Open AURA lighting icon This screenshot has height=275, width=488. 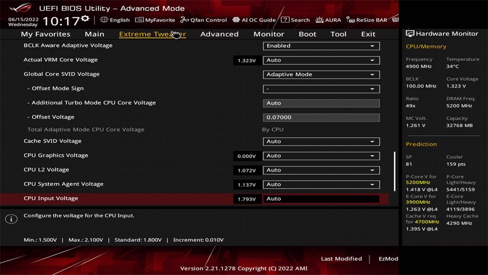point(319,20)
